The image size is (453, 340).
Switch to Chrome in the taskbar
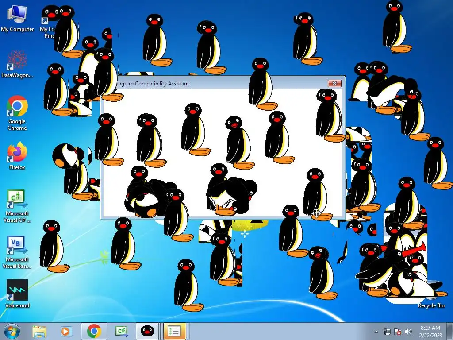94,331
